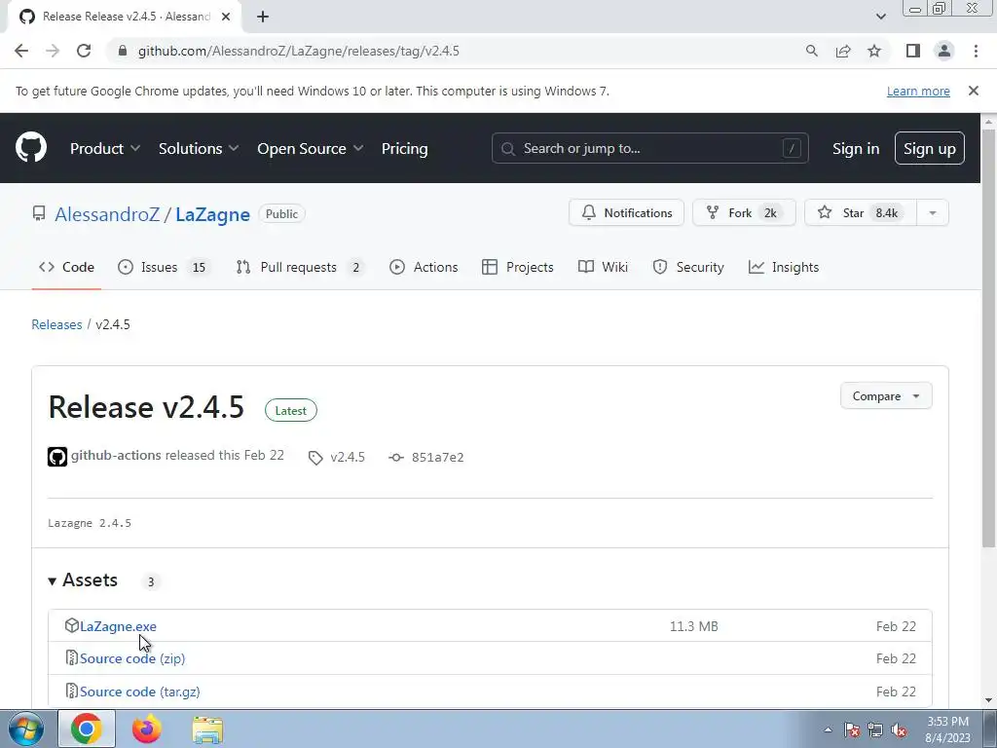Click the commit icon next to 851a7e2
Image resolution: width=997 pixels, height=748 pixels.
[x=396, y=458]
